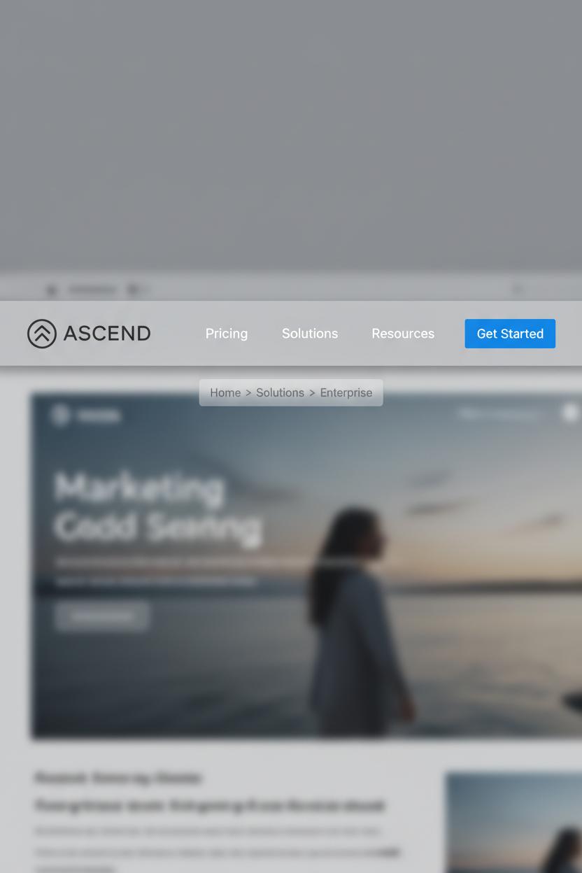Open the Resources nav item
The height and width of the screenshot is (873, 582).
403,334
